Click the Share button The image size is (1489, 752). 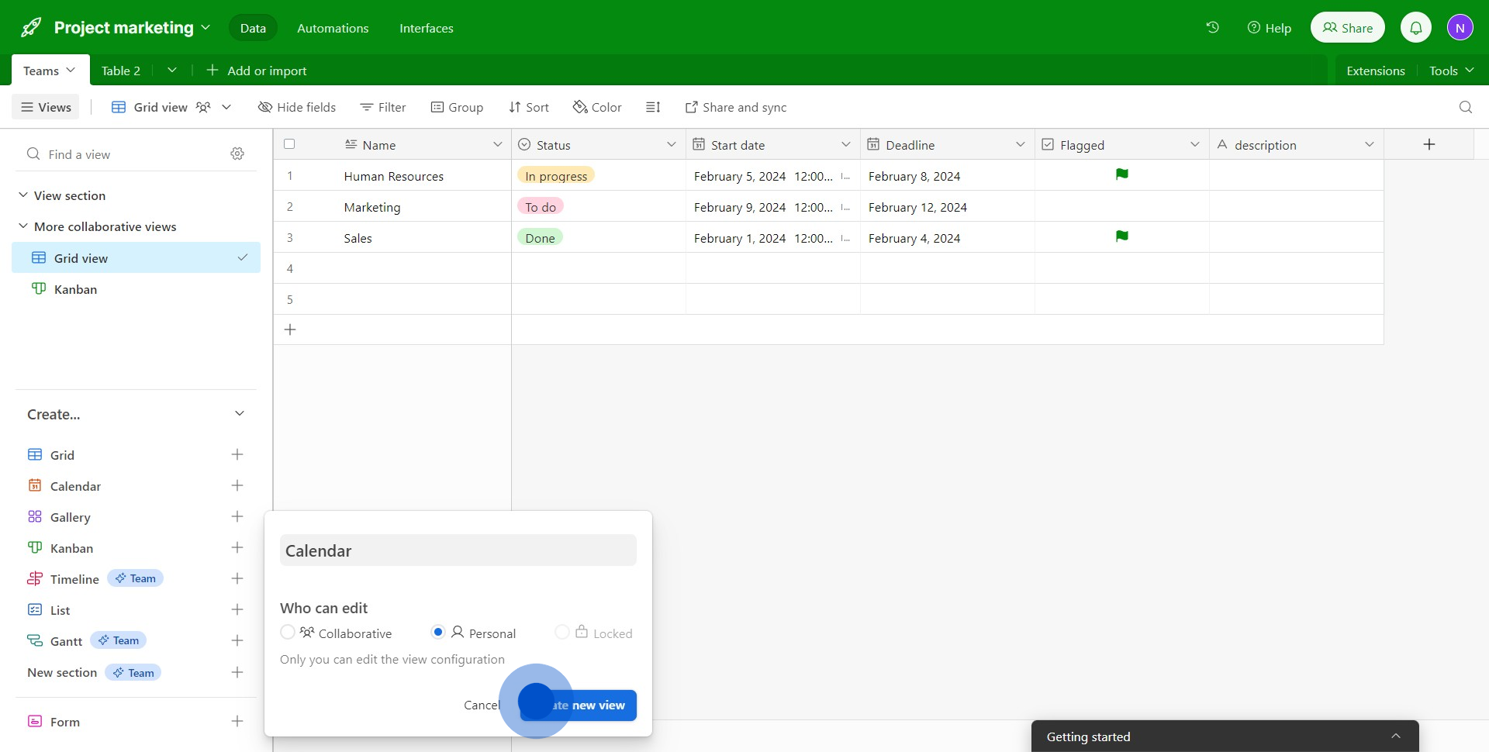coord(1347,28)
